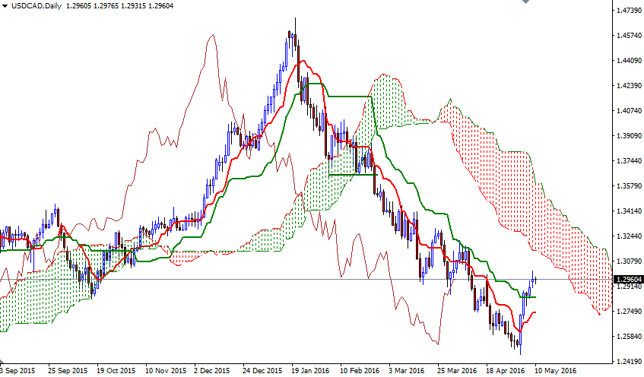
Task: Click the 1.30740 price axis label
Action: pyautogui.click(x=629, y=261)
